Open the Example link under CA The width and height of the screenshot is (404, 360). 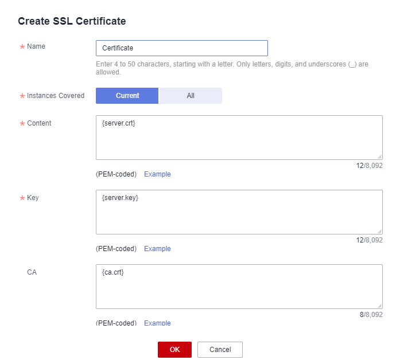pyautogui.click(x=157, y=323)
